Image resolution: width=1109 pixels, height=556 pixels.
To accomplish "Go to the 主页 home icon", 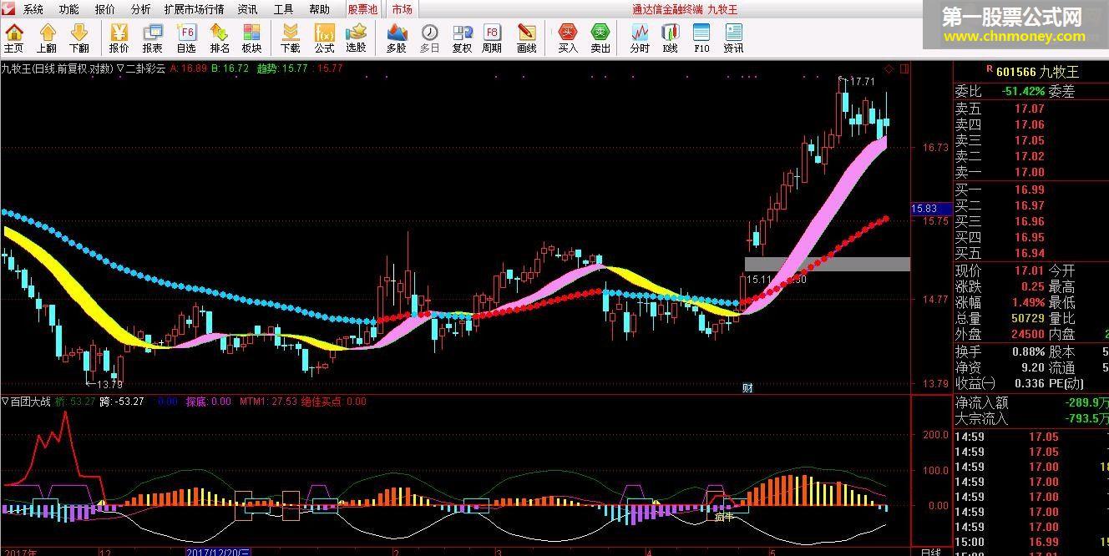I will pyautogui.click(x=14, y=38).
